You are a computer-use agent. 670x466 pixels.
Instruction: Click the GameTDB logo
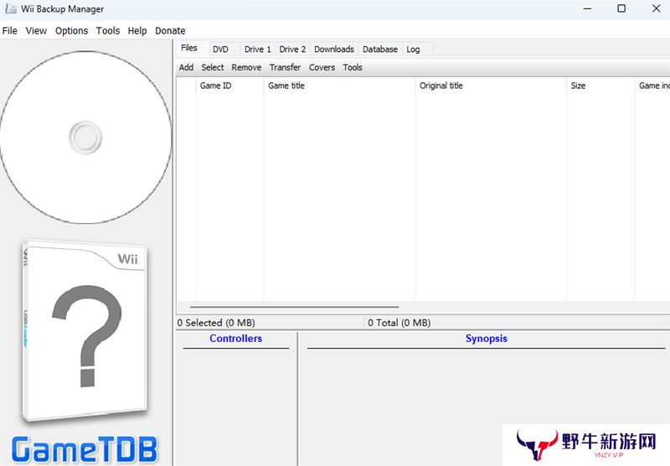coord(85,448)
